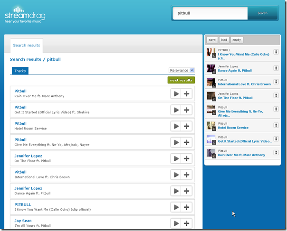Open the streamdrag logo home link

(25, 15)
